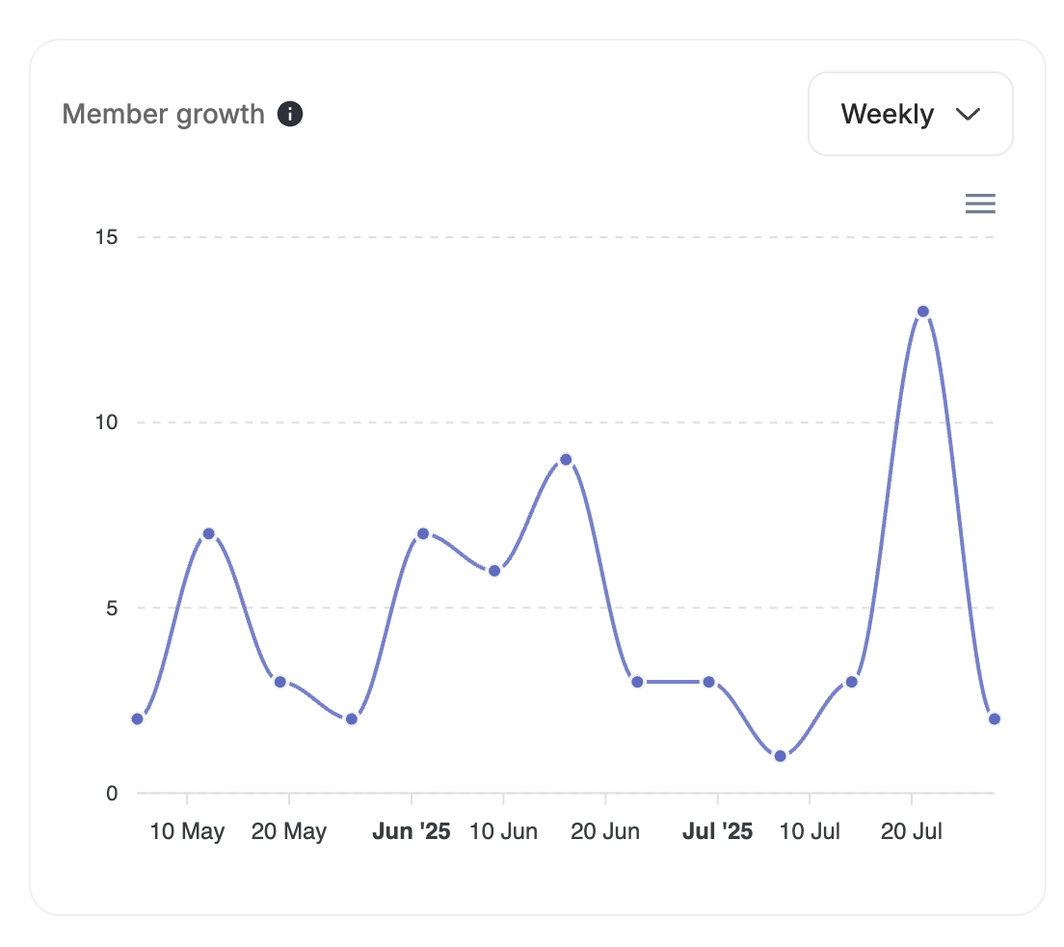1064x947 pixels.
Task: Click the data point at 6 near 10 Jun
Action: pos(494,569)
